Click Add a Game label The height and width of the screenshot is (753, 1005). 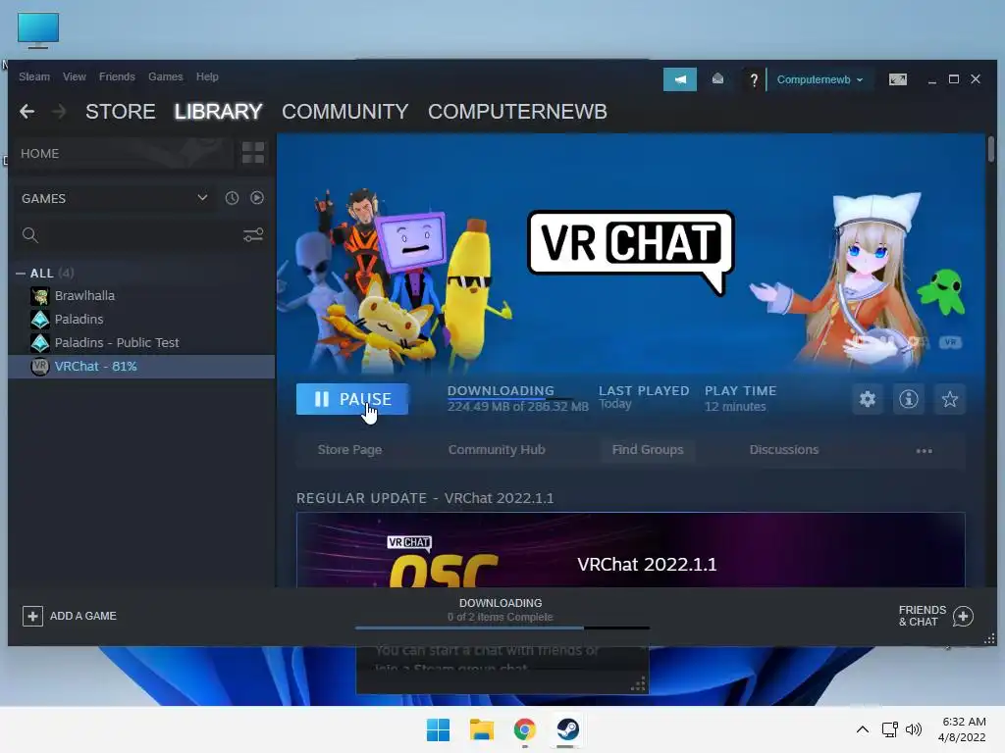pyautogui.click(x=83, y=616)
